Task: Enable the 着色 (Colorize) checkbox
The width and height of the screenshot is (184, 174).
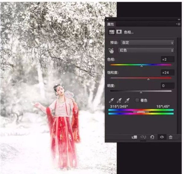Action: point(137,100)
